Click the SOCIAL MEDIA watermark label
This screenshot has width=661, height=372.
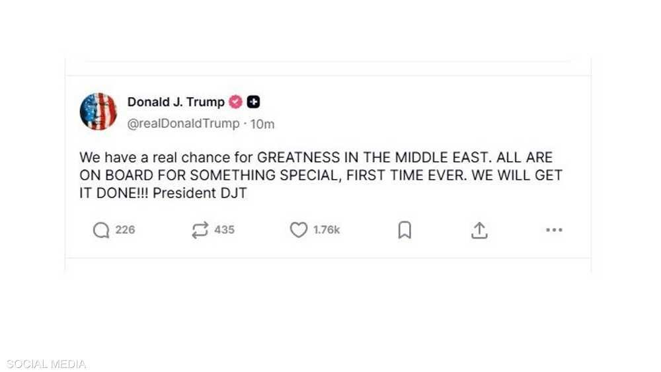pos(46,364)
